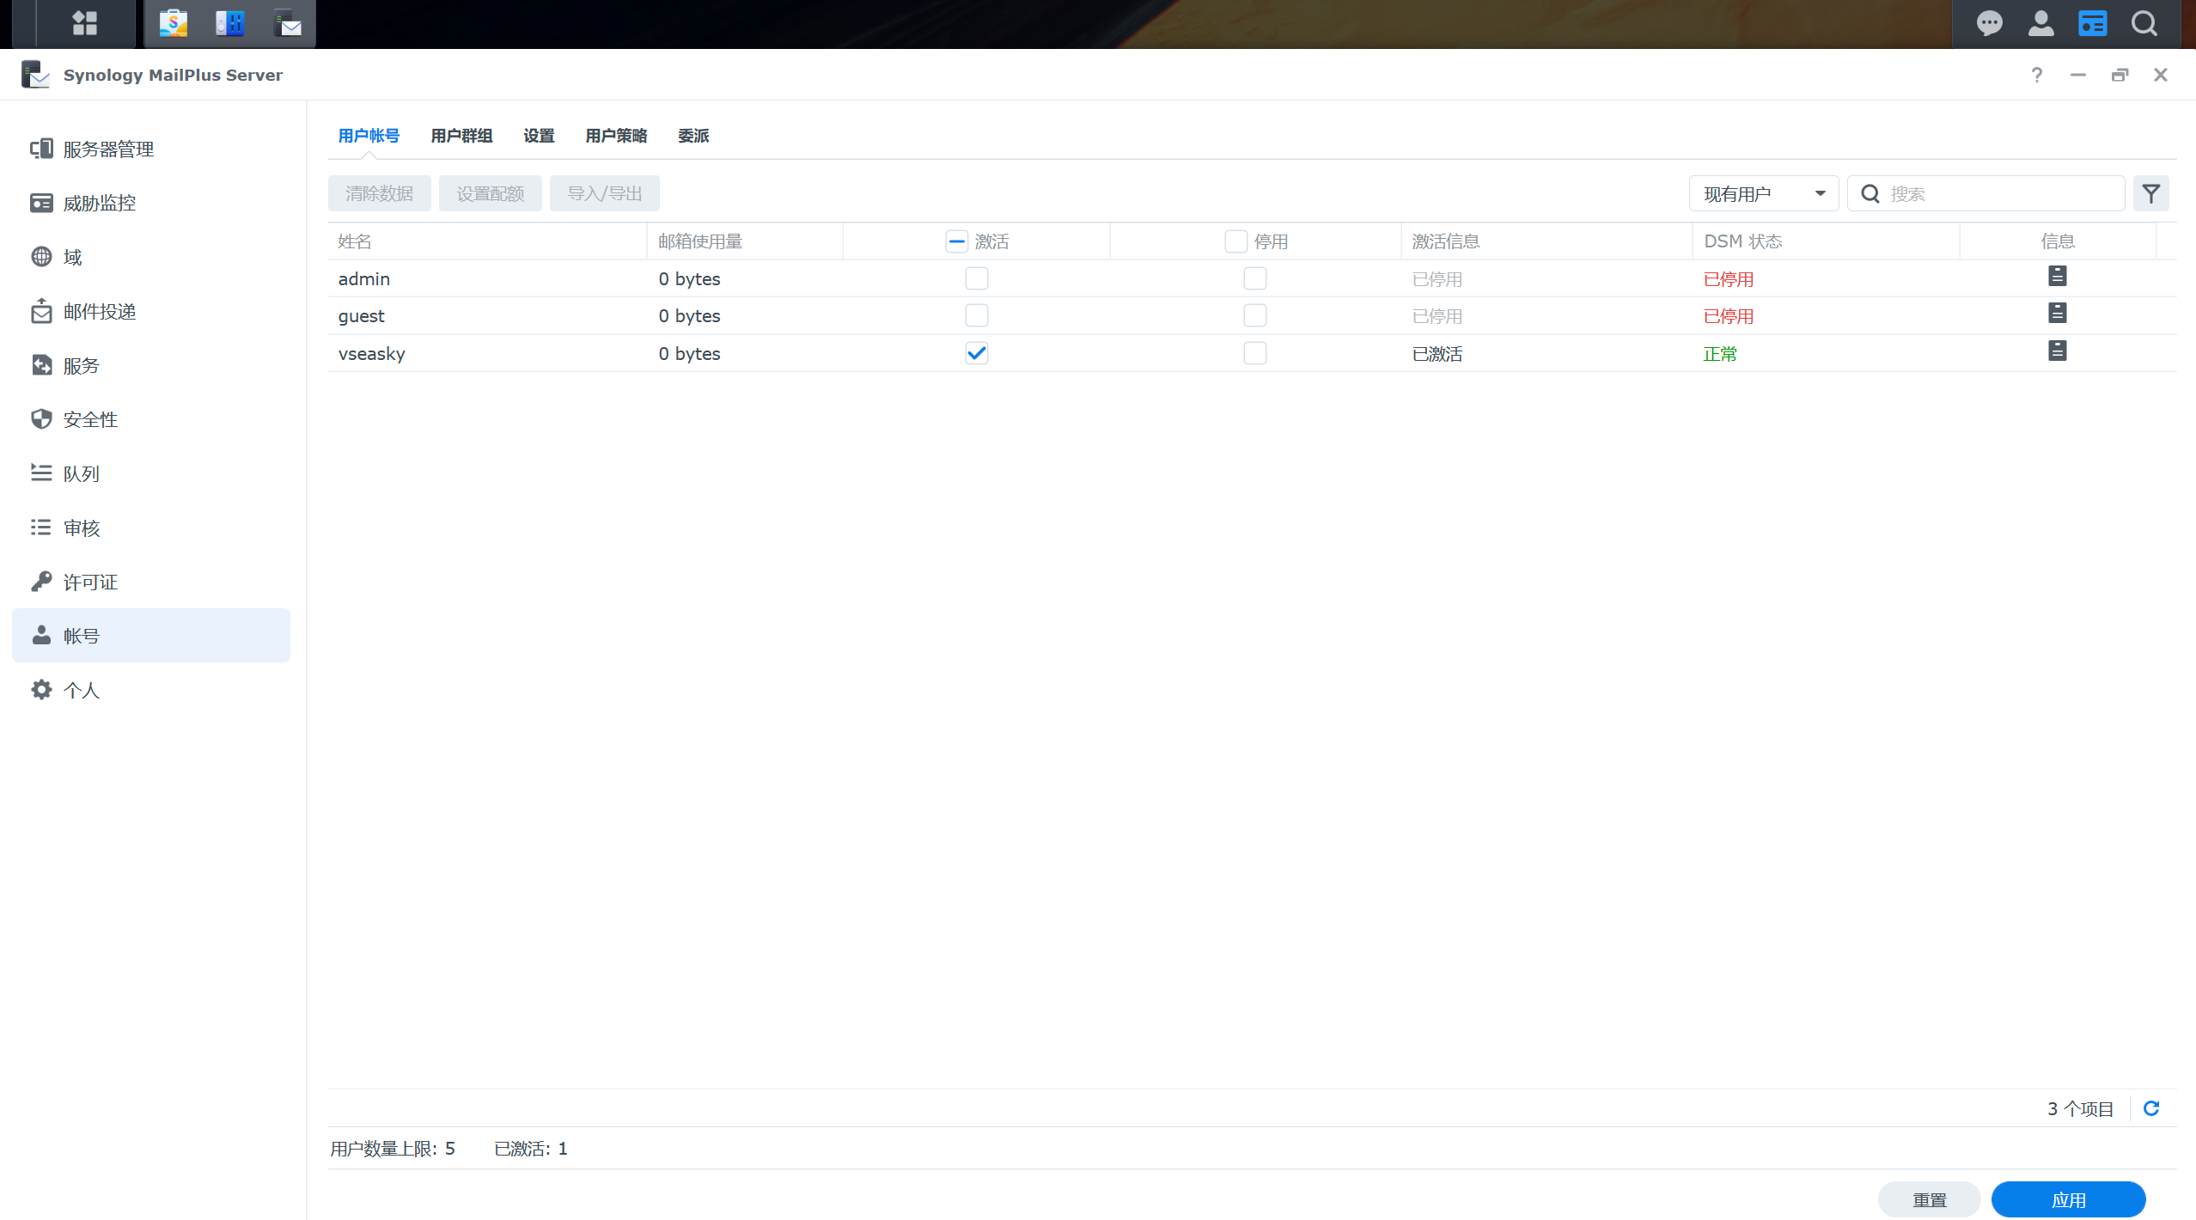This screenshot has height=1220, width=2196.
Task: Click the MailPlus Server help question mark
Action: tap(2036, 75)
